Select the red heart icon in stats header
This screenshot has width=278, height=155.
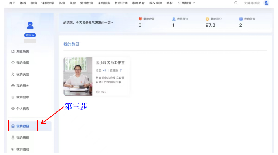140,19
